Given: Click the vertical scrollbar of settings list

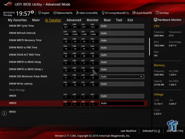Looking at the screenshot, I should pos(149,47).
